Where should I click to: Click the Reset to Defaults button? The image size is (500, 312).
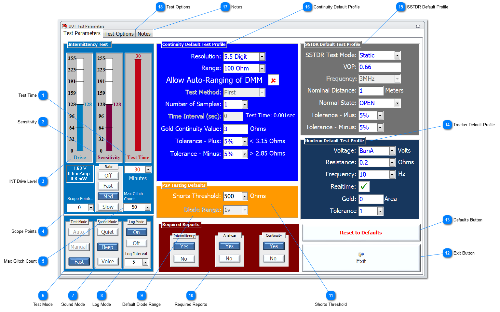point(361,232)
